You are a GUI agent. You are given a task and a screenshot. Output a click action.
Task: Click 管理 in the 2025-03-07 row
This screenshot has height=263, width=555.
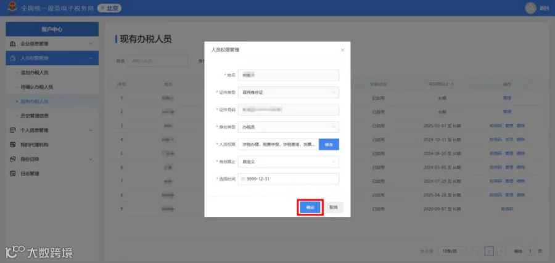pos(509,126)
